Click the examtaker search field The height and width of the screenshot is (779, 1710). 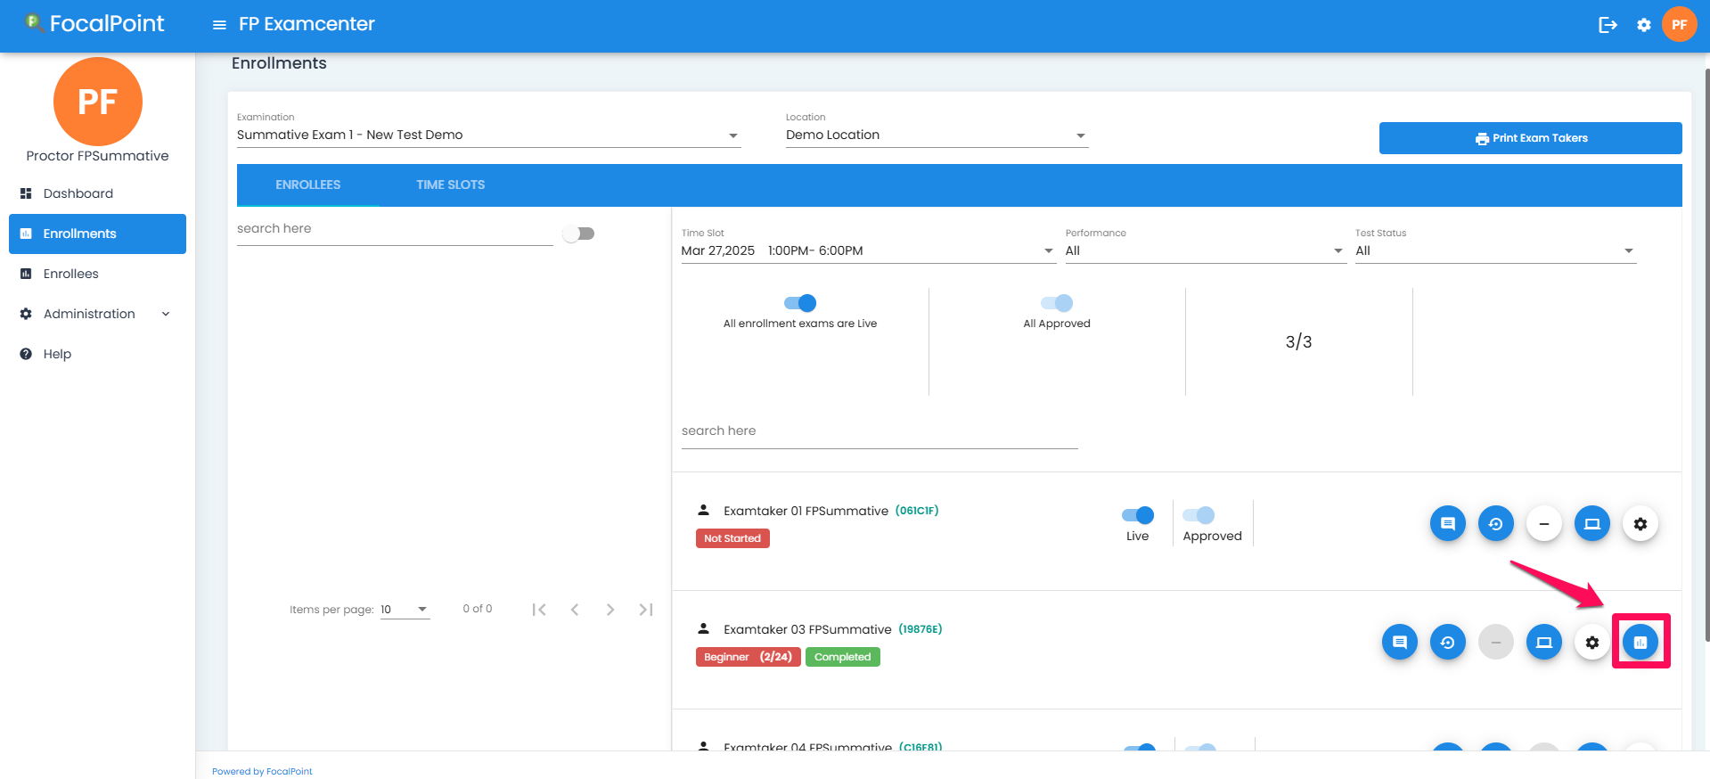(x=879, y=431)
